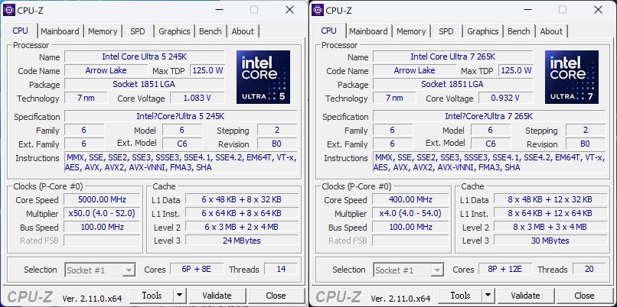Close left CPU-Z window with title bar X
617x307 pixels.
tap(289, 10)
